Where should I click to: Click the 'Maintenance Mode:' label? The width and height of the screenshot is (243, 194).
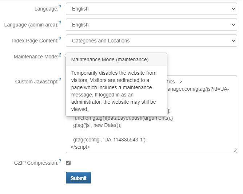point(36,57)
